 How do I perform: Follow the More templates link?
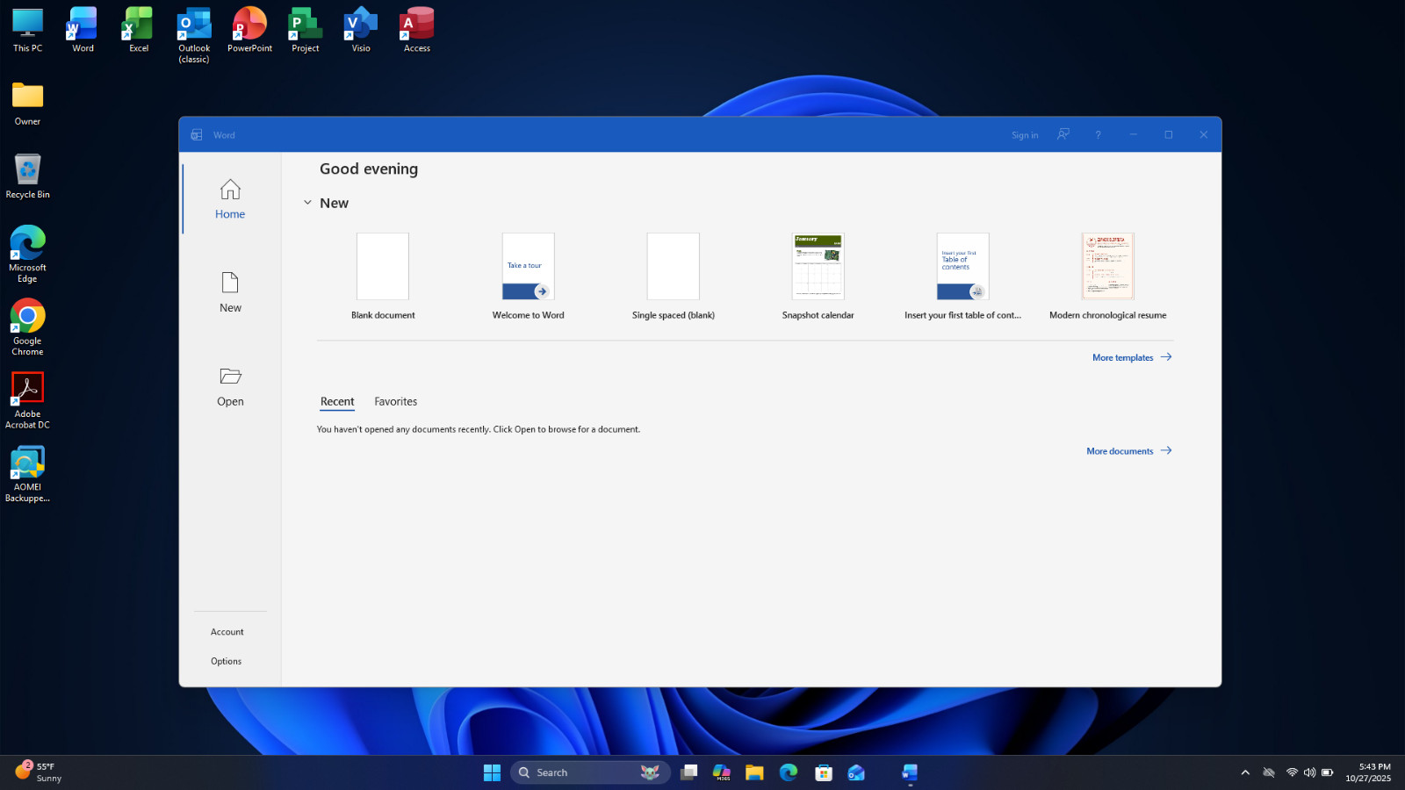tap(1132, 357)
